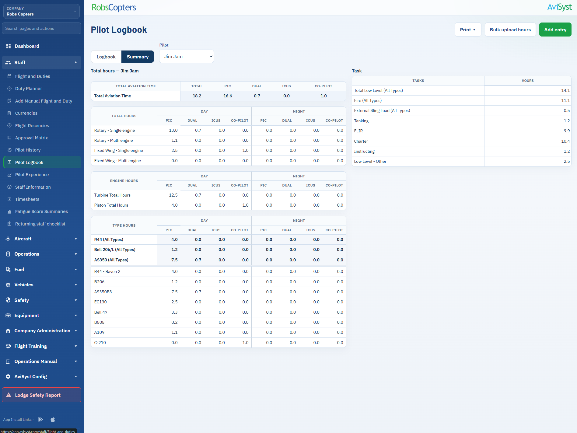Click the Charter task row label
The height and width of the screenshot is (433, 577).
point(361,141)
